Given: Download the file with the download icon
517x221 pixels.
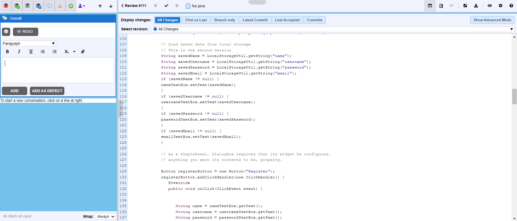Looking at the screenshot, I should tap(476, 6).
